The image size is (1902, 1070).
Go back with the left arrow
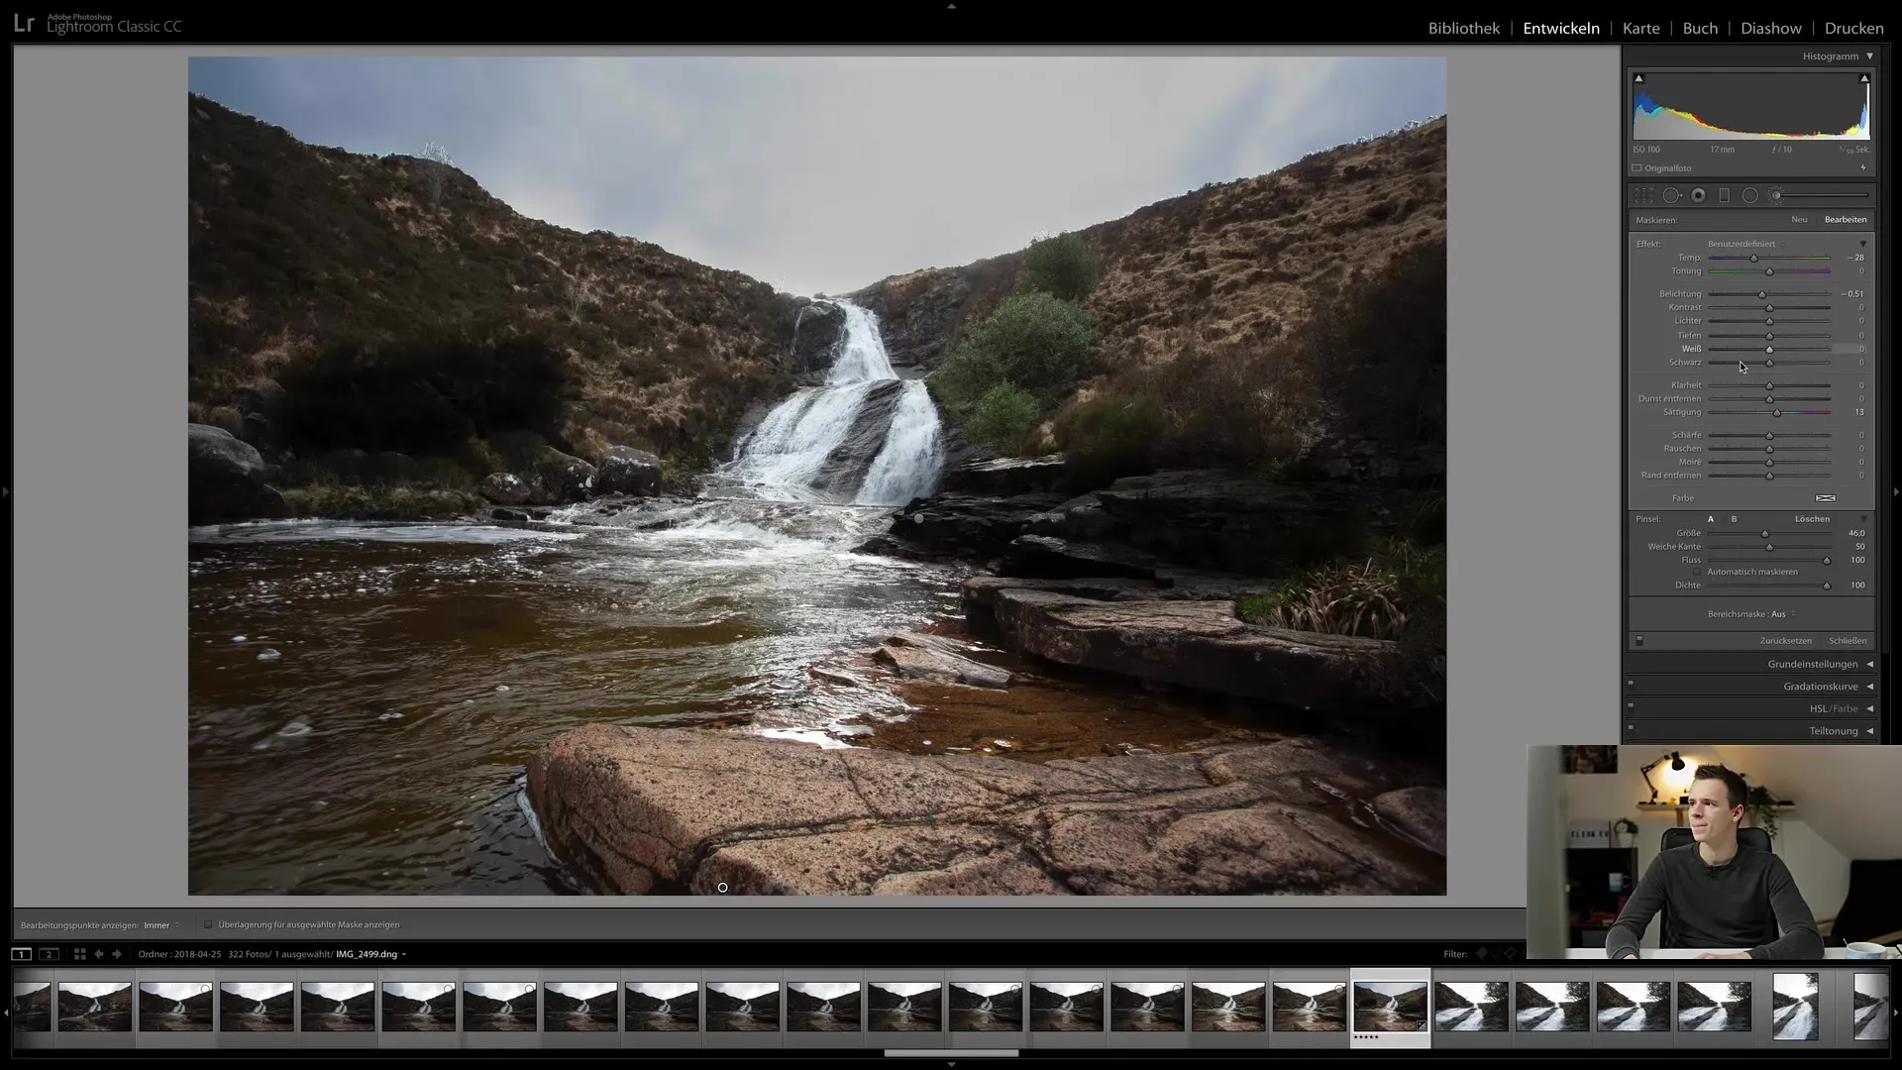(x=98, y=954)
